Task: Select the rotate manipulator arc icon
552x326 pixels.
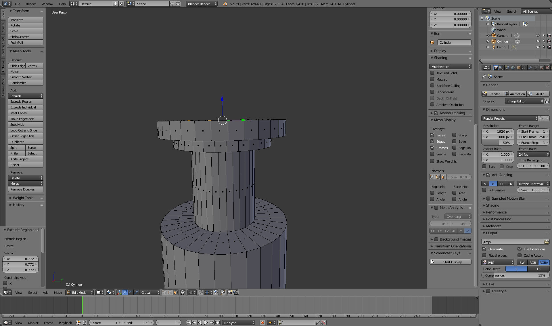Action: (131, 292)
